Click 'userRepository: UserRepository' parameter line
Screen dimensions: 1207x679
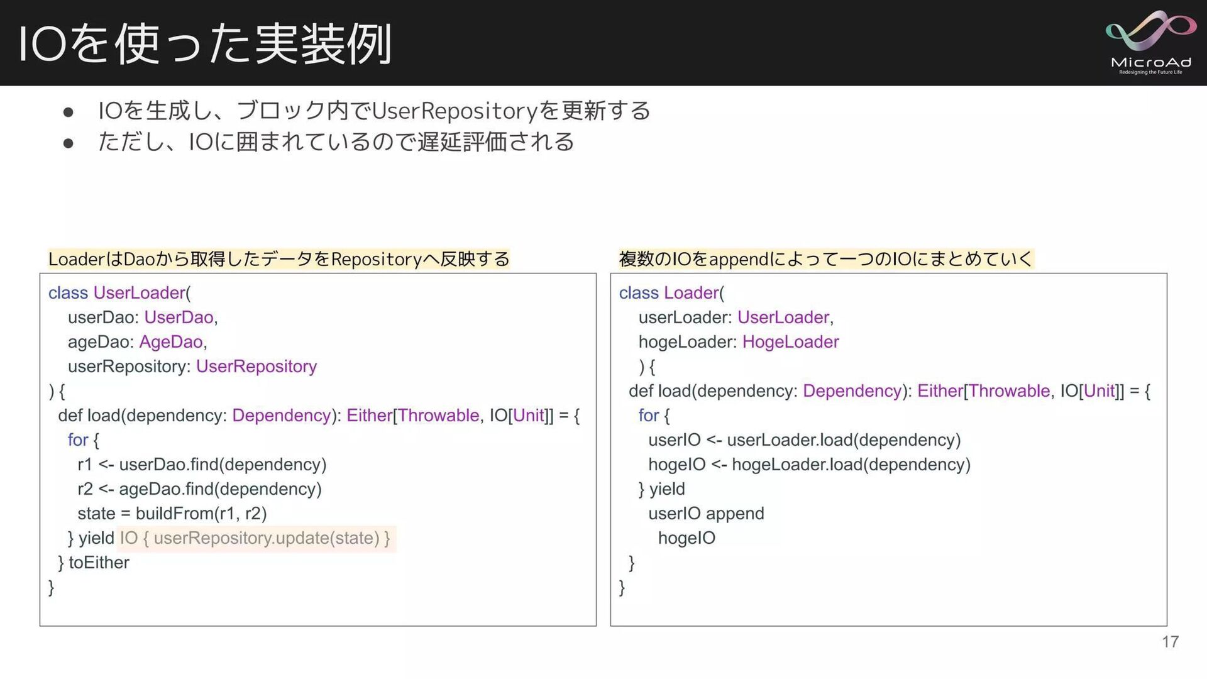[x=192, y=367]
